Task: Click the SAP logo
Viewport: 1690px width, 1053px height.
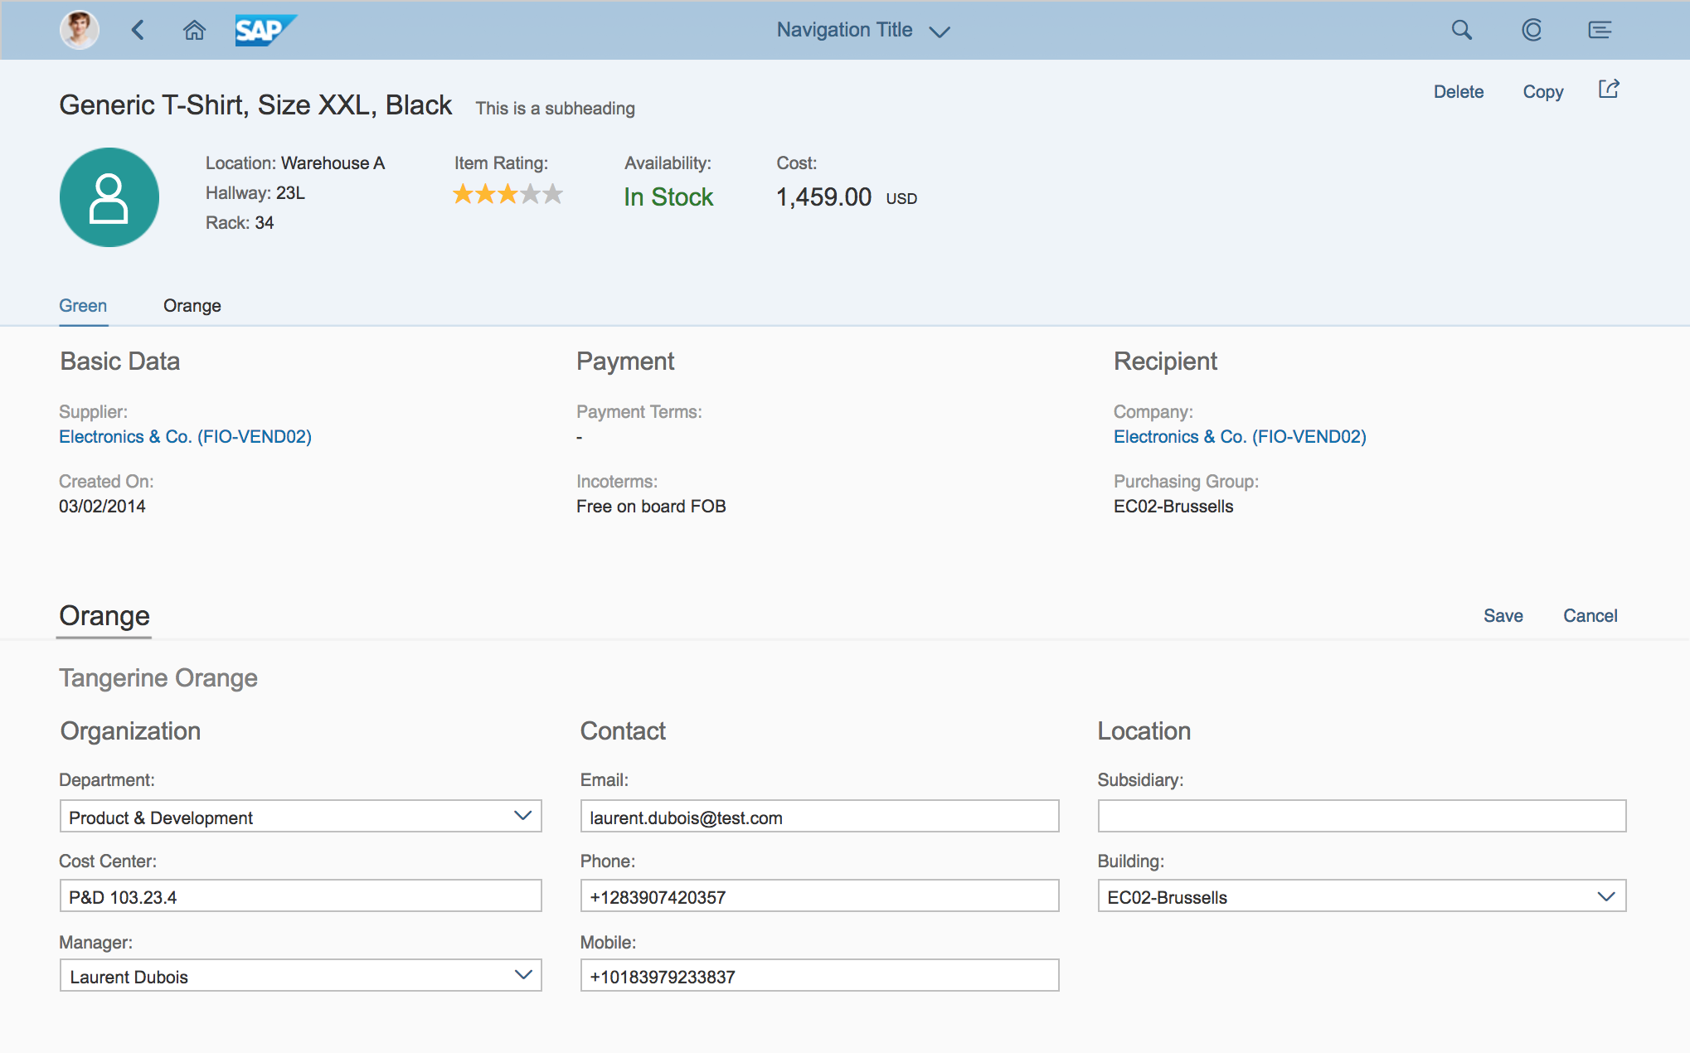Action: (265, 30)
